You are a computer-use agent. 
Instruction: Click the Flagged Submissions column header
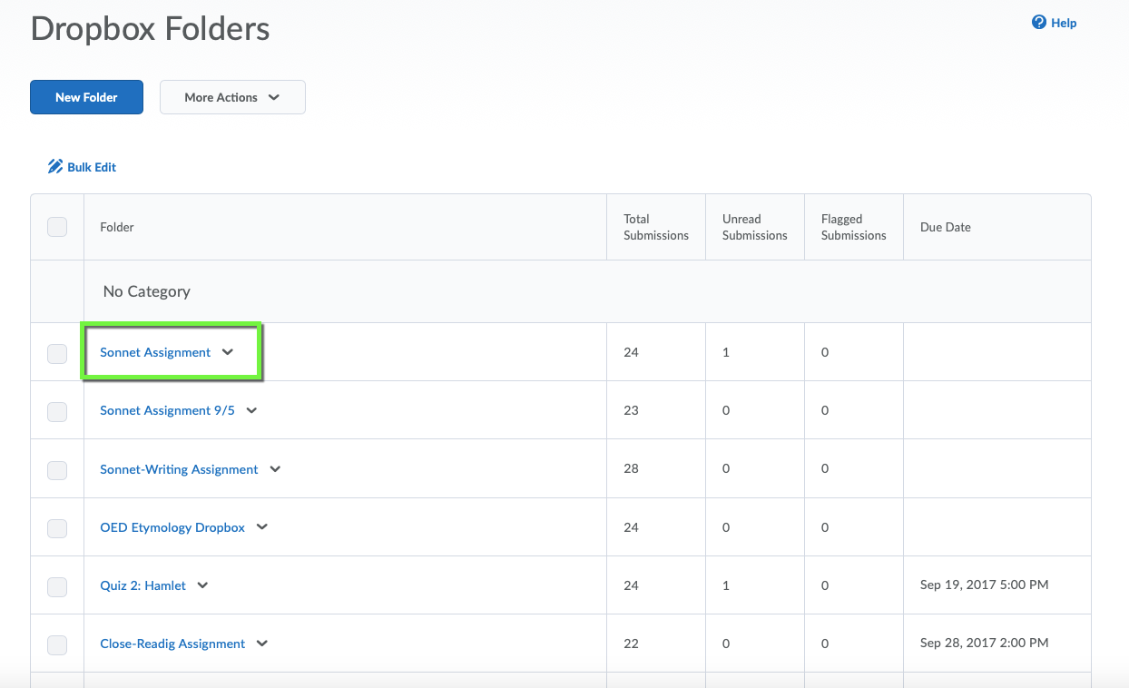tap(853, 227)
